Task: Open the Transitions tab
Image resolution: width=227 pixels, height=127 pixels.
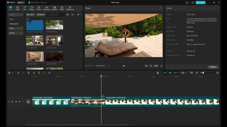Action: 46,8
